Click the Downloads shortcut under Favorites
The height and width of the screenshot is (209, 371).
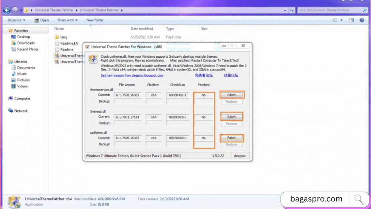click(26, 43)
